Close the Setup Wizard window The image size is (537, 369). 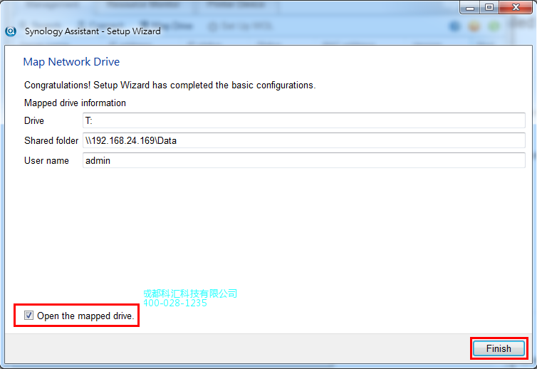516,8
